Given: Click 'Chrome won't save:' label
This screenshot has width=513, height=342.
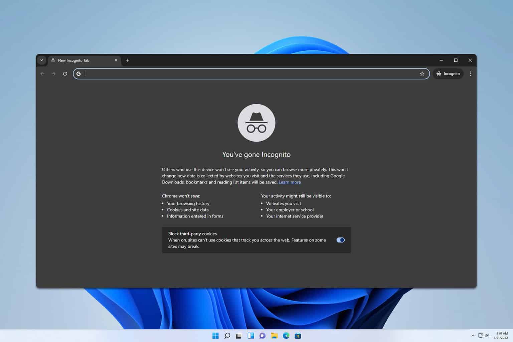Looking at the screenshot, I should click(181, 196).
